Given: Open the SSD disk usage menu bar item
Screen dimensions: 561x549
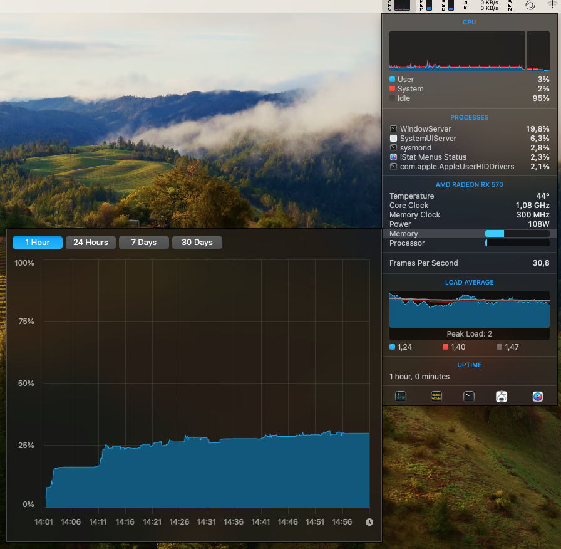Looking at the screenshot, I should pyautogui.click(x=448, y=6).
